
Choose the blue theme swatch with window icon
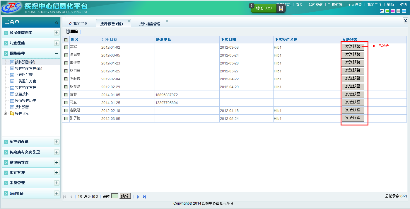click(x=382, y=11)
